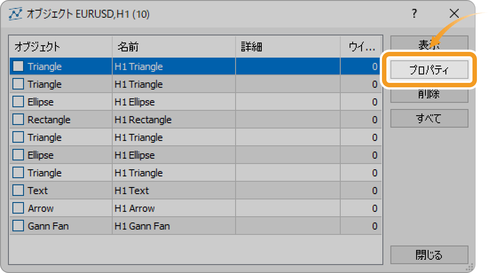Screen dimensions: 488x273
Task: Check the first Ellipse checkbox
Action: tap(18, 101)
